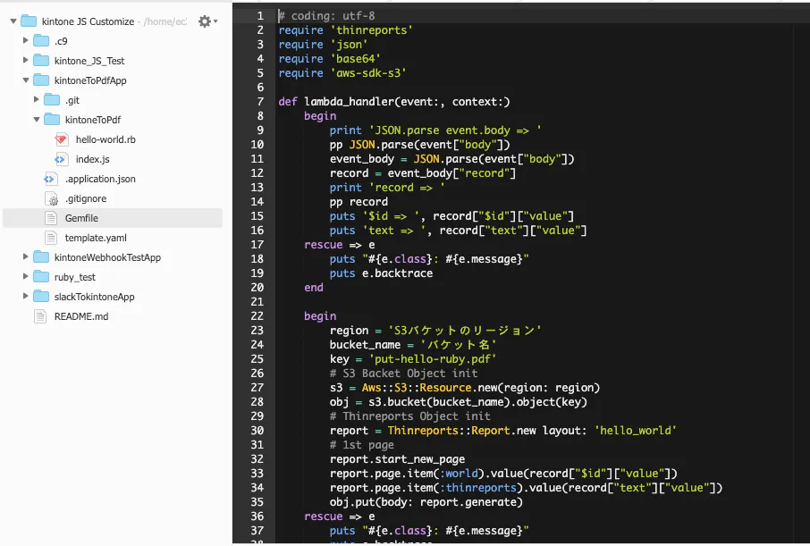The height and width of the screenshot is (546, 810).
Task: Click the ruby_test folder icon
Action: (41, 276)
